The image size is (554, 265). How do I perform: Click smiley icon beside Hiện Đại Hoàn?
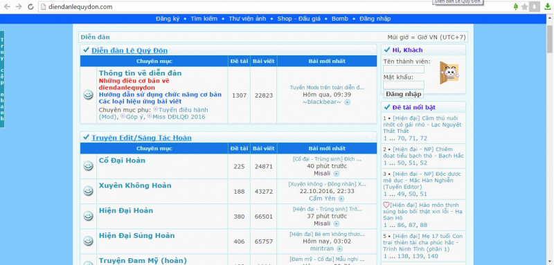click(x=88, y=216)
